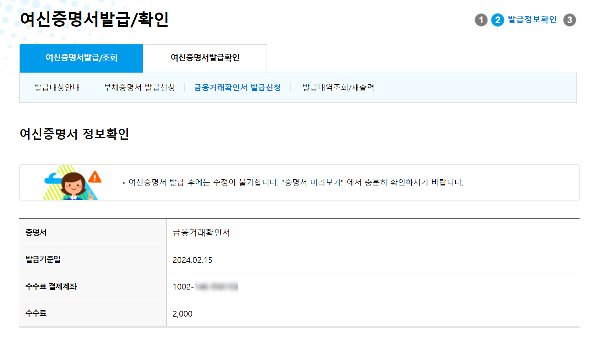Screen dimensions: 589x337
Task: Click step 2 발급정보확인 progress circle
Action: pyautogui.click(x=498, y=20)
